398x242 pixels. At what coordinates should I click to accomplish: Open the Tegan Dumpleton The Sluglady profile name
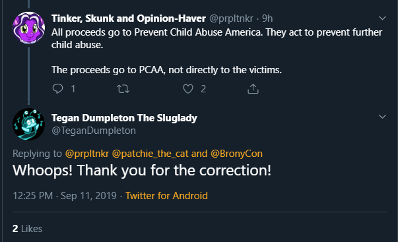(124, 118)
